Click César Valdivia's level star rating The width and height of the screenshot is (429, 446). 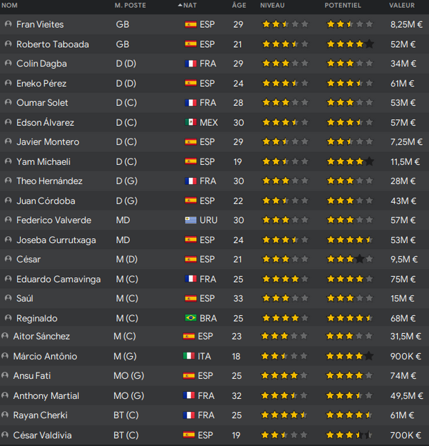coord(284,436)
